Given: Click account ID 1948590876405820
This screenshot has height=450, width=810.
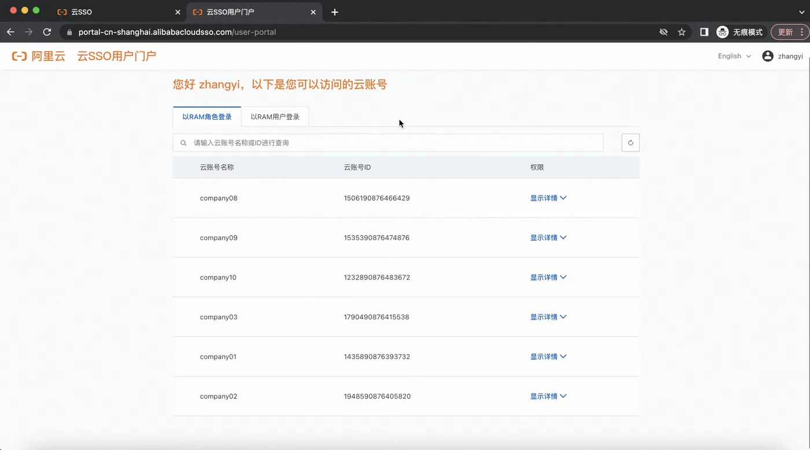Looking at the screenshot, I should coord(377,396).
